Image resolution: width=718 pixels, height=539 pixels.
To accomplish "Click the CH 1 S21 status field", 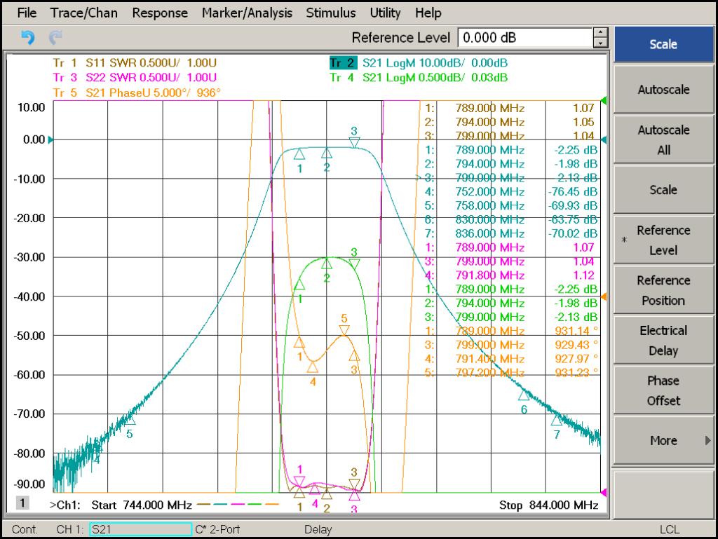I will 140,529.
